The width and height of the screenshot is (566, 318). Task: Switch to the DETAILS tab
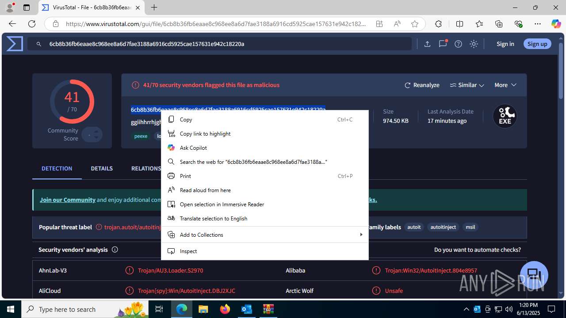tap(102, 168)
